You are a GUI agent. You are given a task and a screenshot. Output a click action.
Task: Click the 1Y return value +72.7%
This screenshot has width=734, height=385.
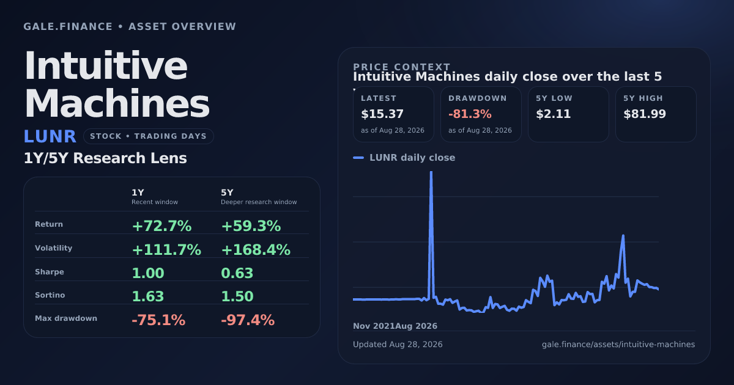pyautogui.click(x=161, y=226)
